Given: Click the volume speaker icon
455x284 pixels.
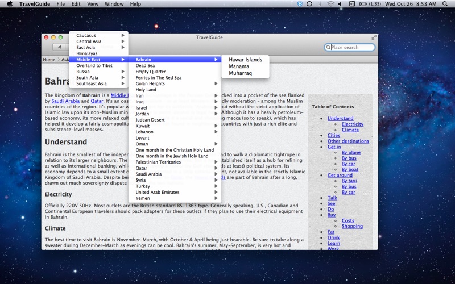Looking at the screenshot, I should tap(340, 4).
